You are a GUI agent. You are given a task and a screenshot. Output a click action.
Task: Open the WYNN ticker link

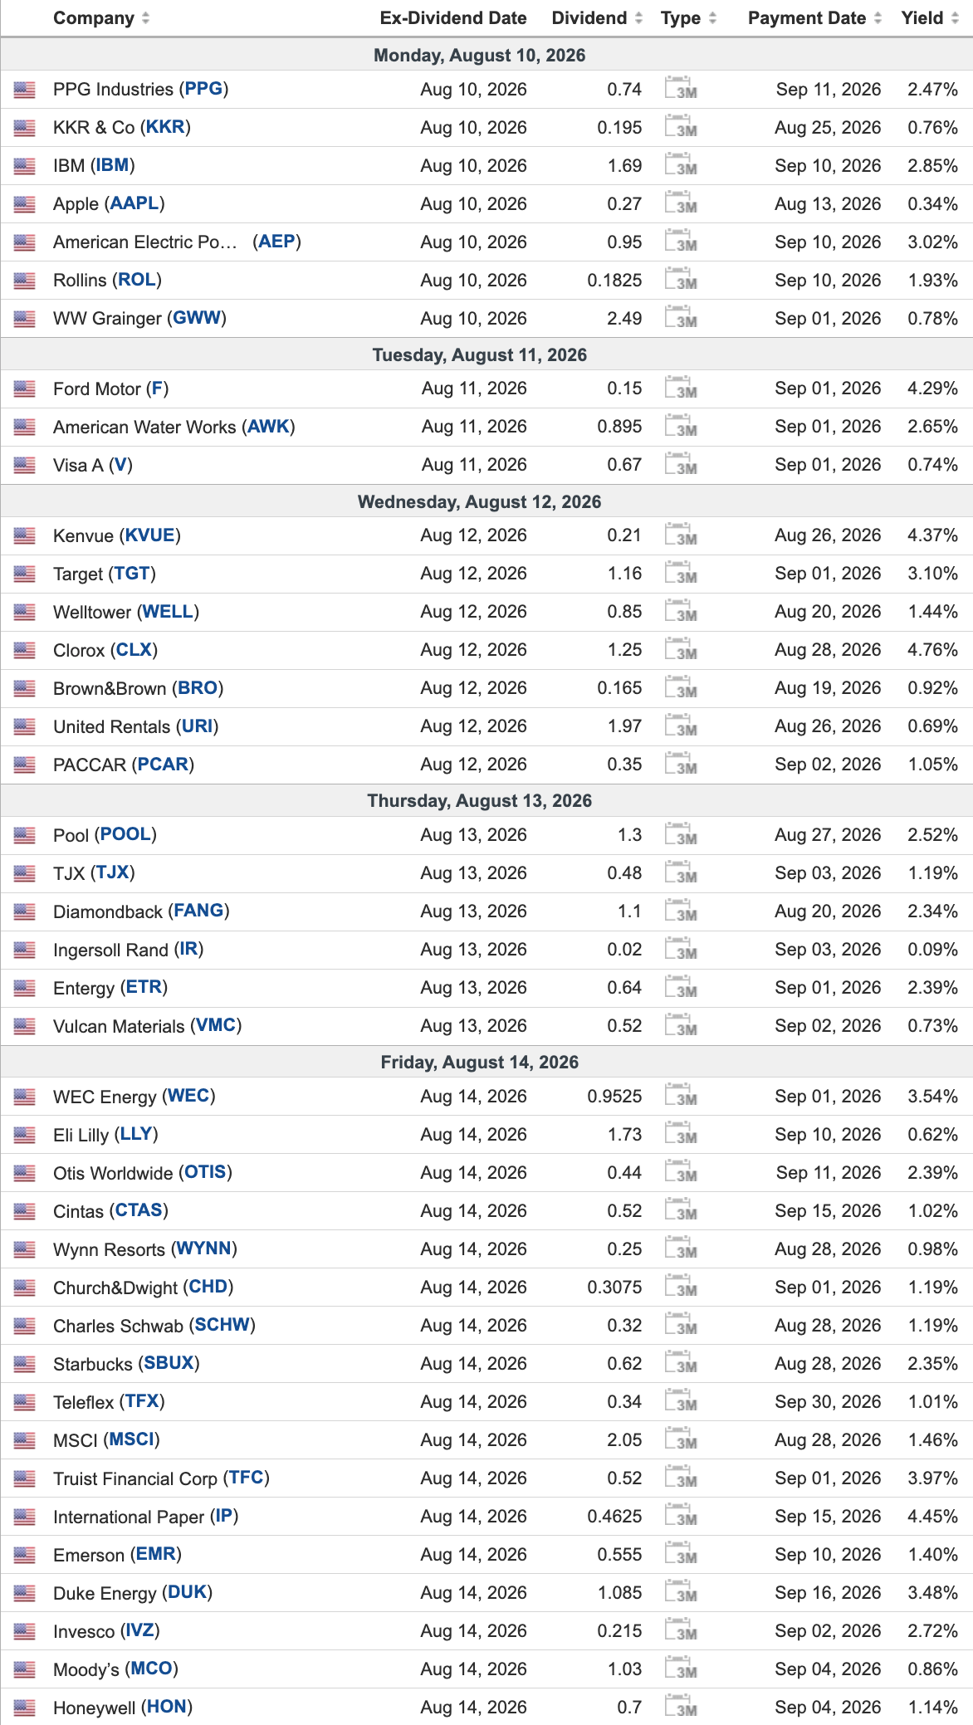coord(204,1249)
